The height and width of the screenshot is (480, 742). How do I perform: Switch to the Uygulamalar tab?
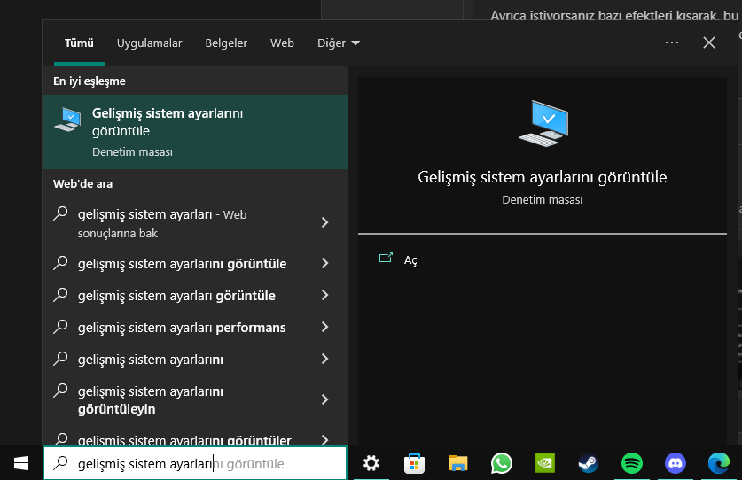pos(149,43)
